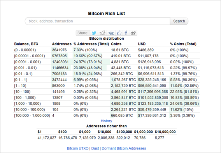Viewport: 221px width, 153px height.
Task: Click the Search button
Action: point(179,21)
